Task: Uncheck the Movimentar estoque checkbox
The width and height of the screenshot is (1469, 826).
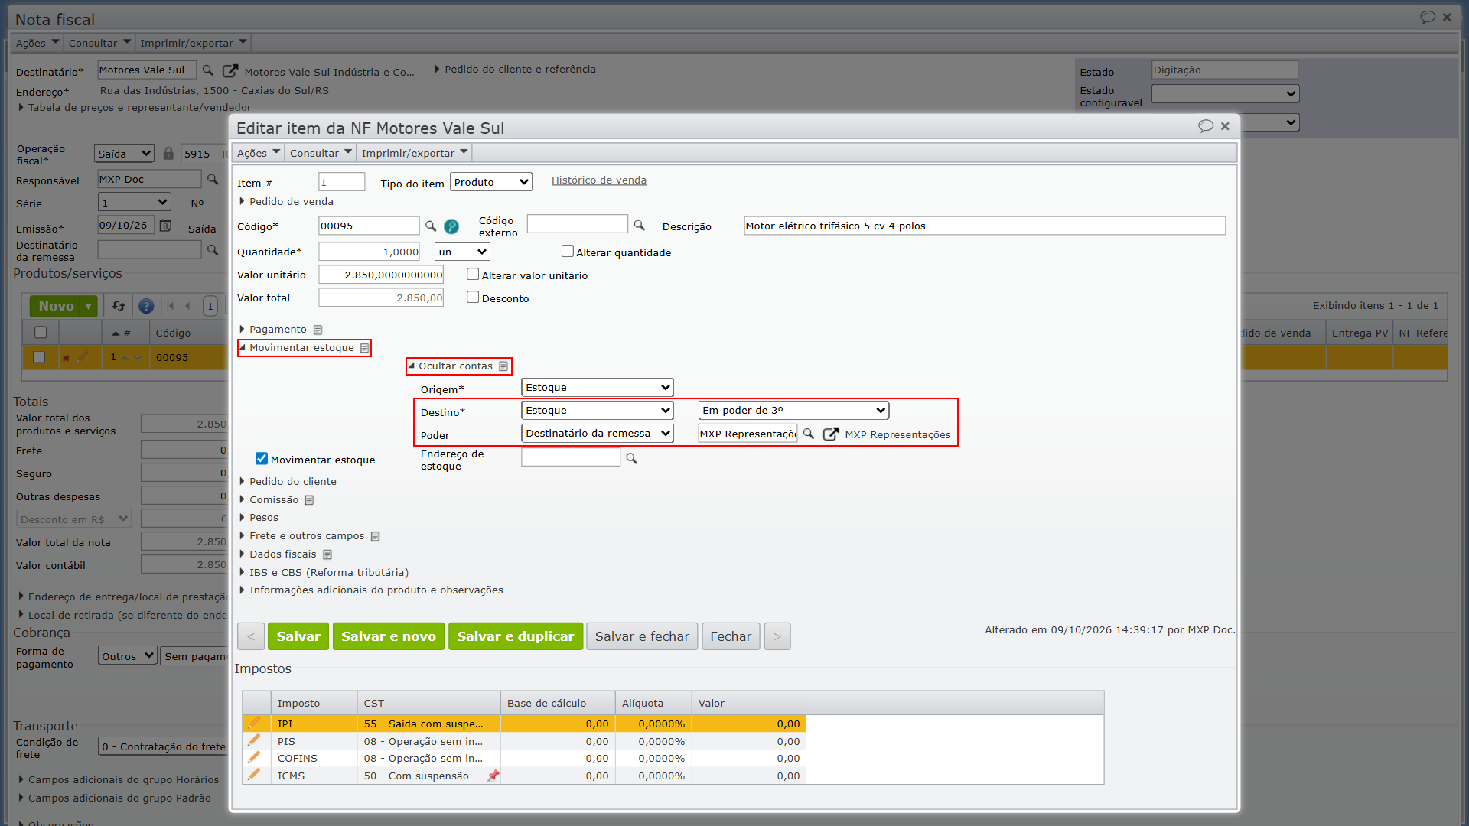Action: click(262, 458)
